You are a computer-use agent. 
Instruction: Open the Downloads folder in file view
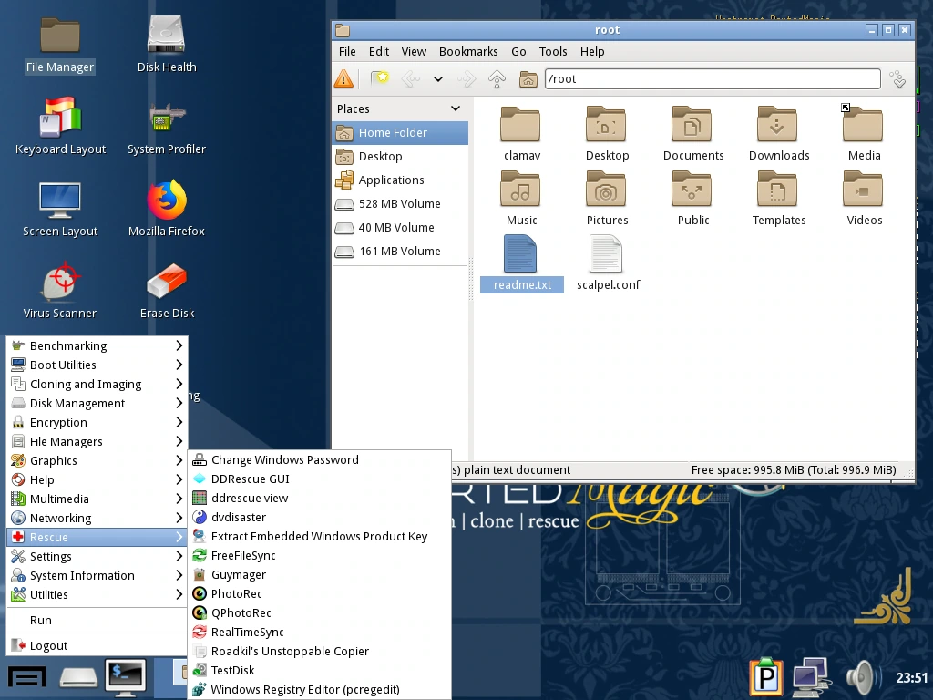778,134
